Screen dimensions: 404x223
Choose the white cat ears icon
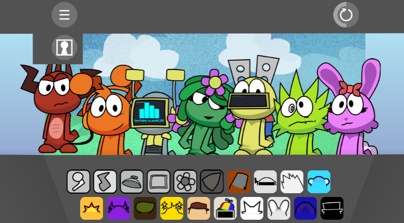(x=252, y=208)
